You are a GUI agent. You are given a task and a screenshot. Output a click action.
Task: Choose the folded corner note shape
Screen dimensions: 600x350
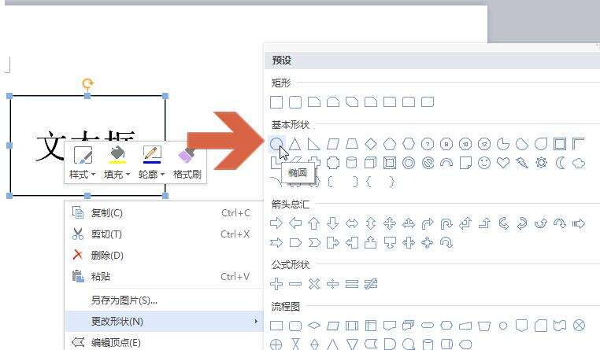point(465,163)
